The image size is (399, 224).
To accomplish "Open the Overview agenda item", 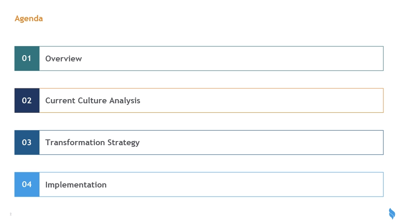I will tap(64, 58).
